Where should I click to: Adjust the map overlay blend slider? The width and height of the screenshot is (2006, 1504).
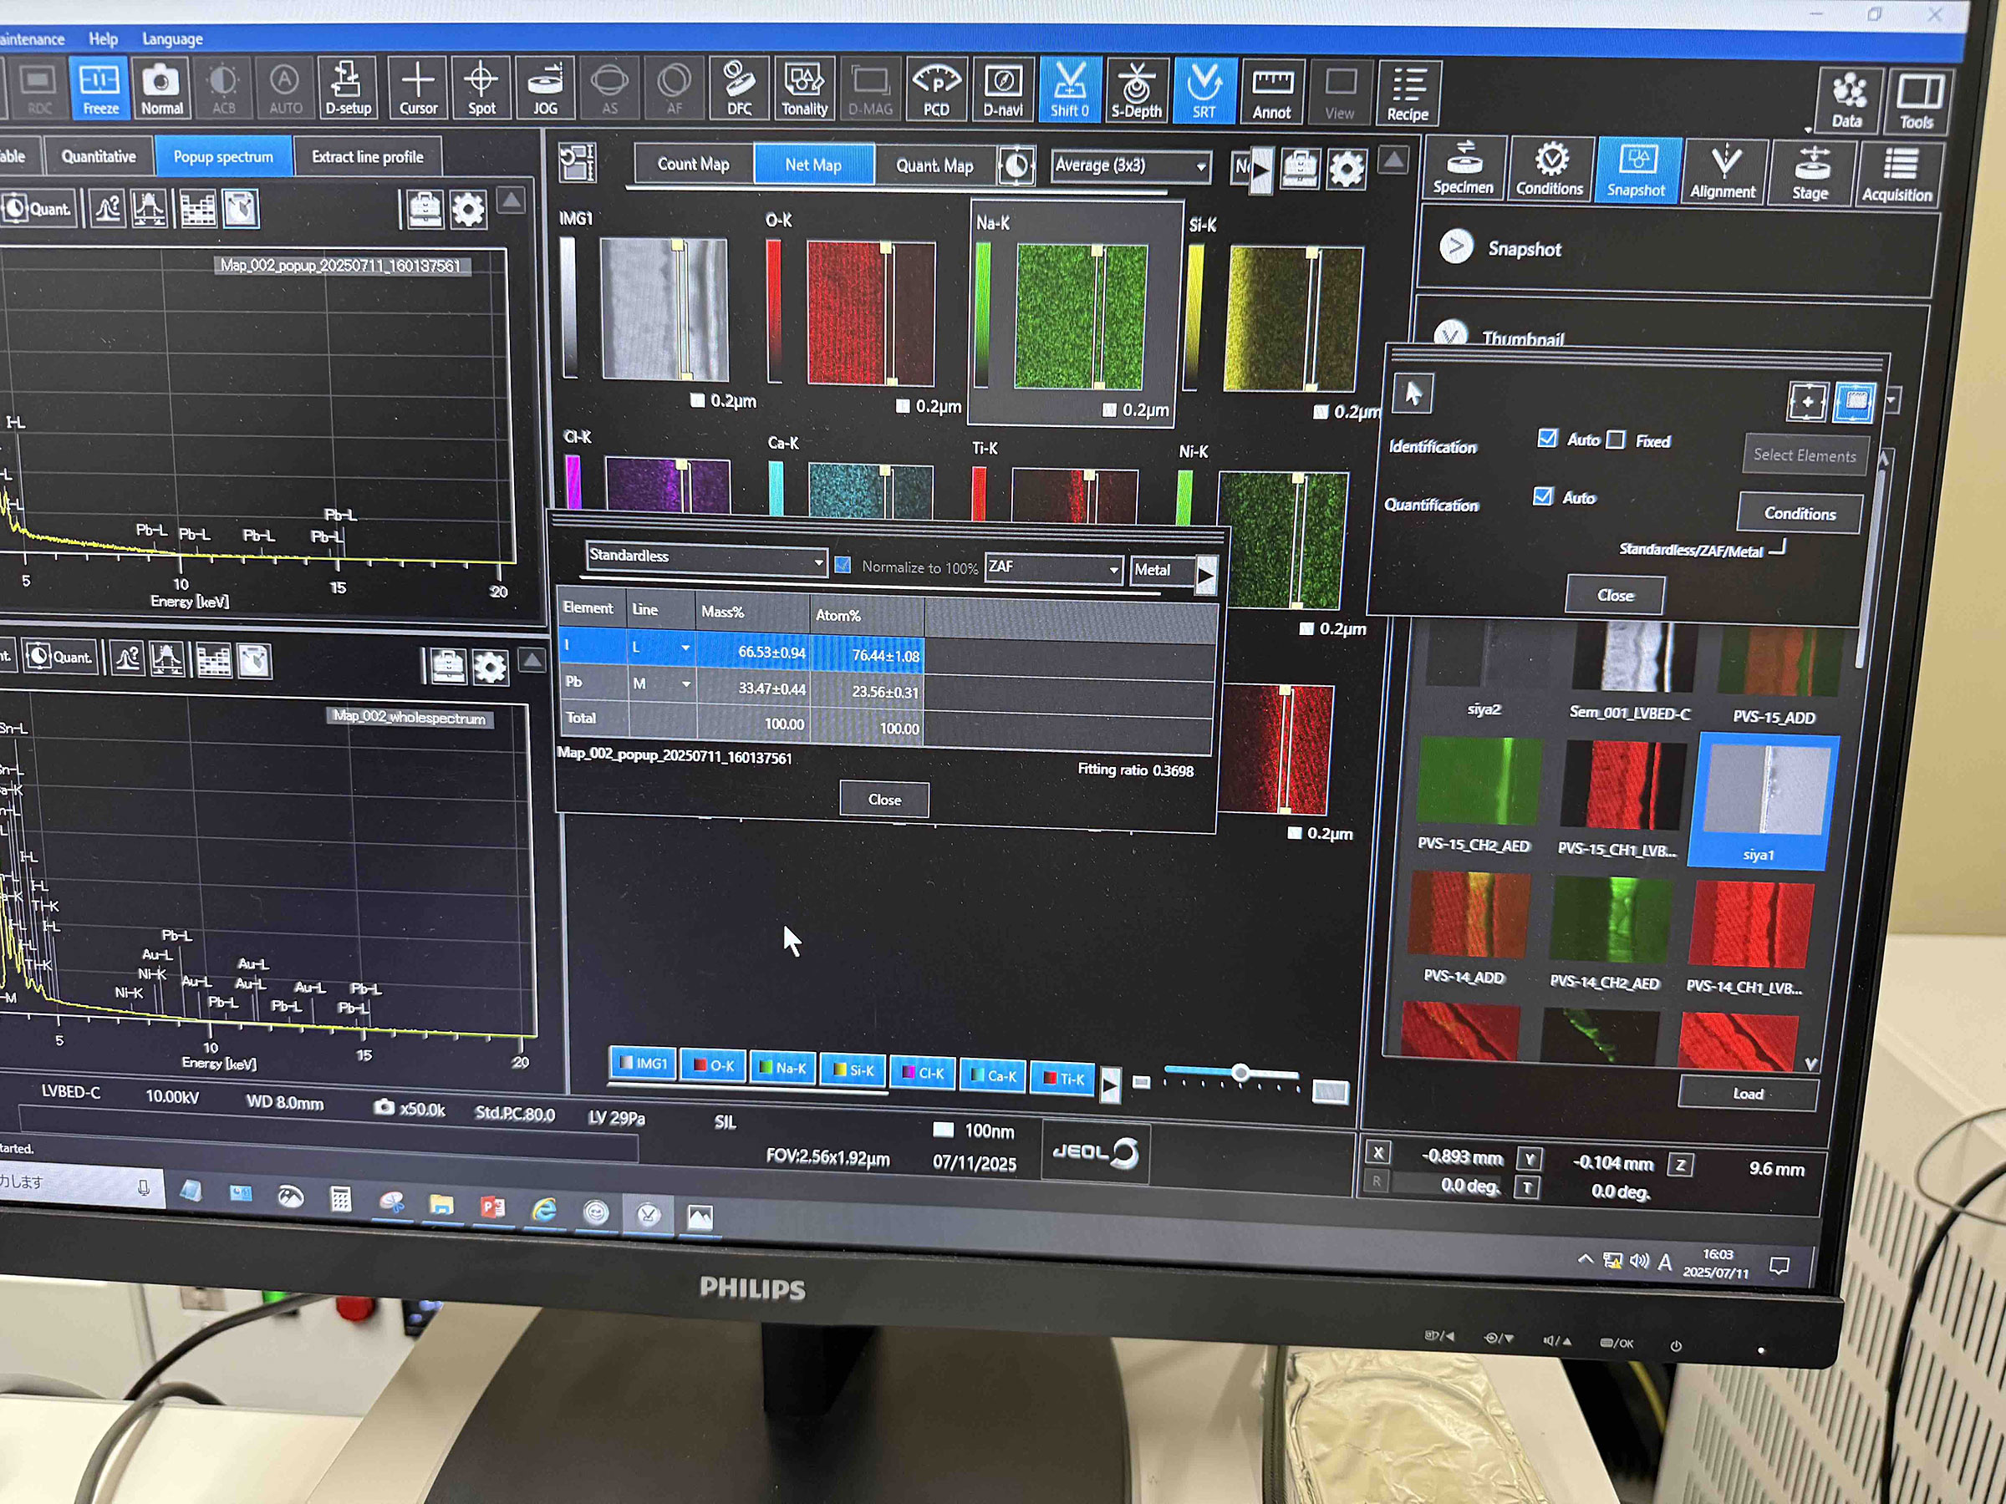(x=1239, y=1074)
